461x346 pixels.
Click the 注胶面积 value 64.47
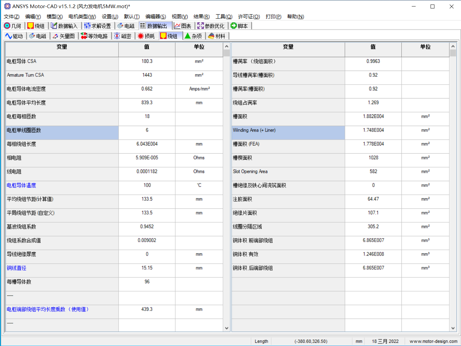(373, 199)
